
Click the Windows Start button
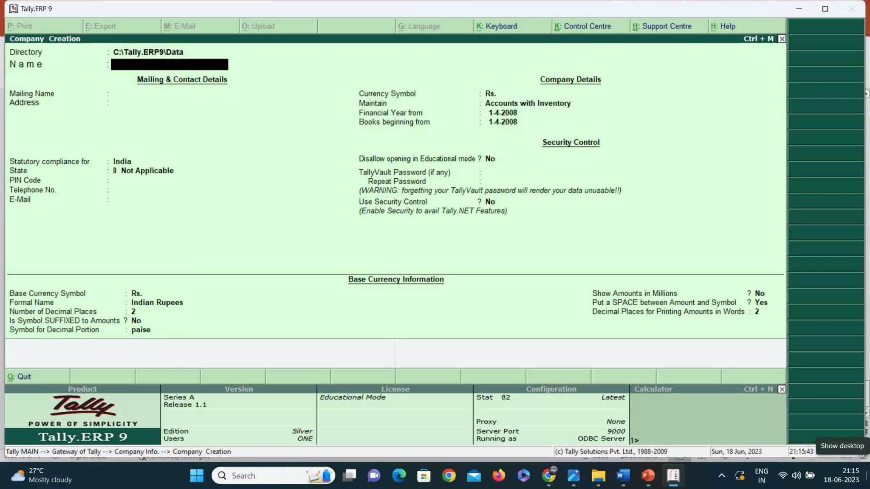coord(196,475)
